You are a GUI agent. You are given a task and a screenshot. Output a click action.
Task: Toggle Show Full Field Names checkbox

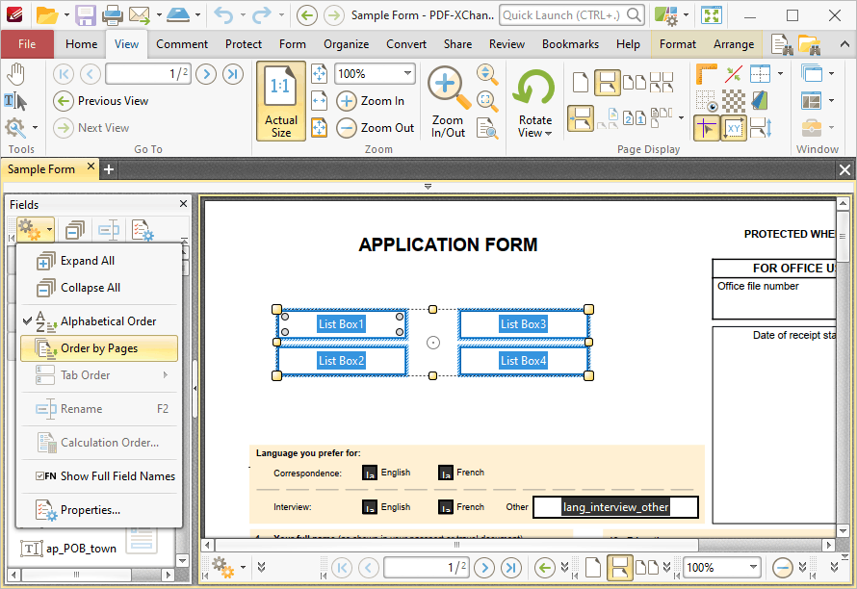99,475
